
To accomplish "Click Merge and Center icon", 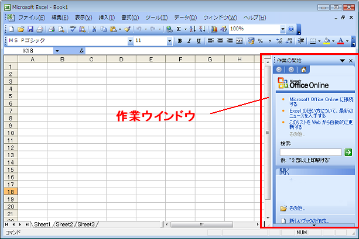I will (x=239, y=41).
